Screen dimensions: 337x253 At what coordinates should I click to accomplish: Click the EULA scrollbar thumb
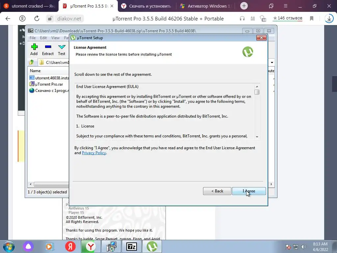(257, 92)
